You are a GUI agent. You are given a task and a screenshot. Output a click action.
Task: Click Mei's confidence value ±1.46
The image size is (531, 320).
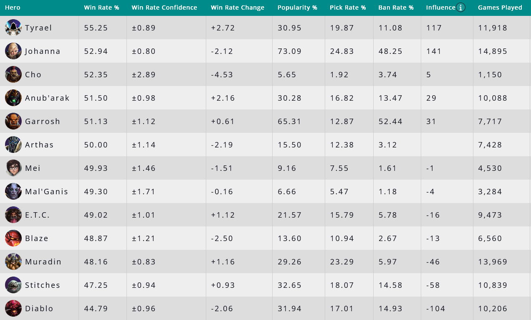(144, 168)
